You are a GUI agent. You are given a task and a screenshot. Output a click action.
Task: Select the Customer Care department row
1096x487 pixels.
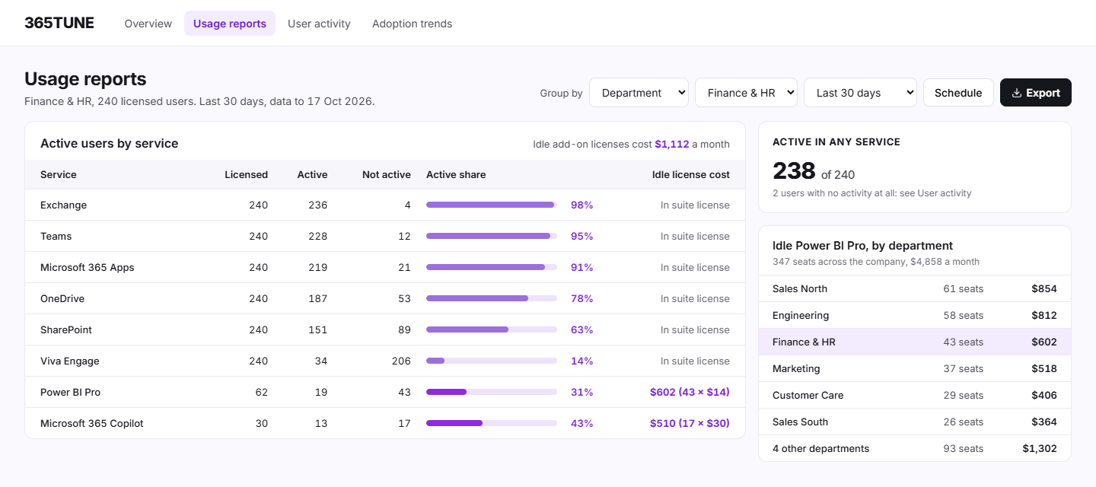coord(915,395)
